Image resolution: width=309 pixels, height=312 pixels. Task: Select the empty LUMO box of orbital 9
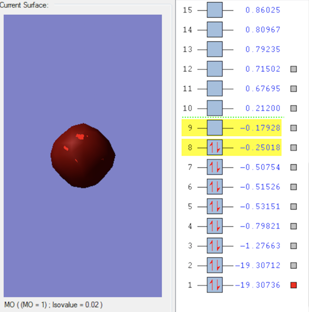click(x=215, y=128)
